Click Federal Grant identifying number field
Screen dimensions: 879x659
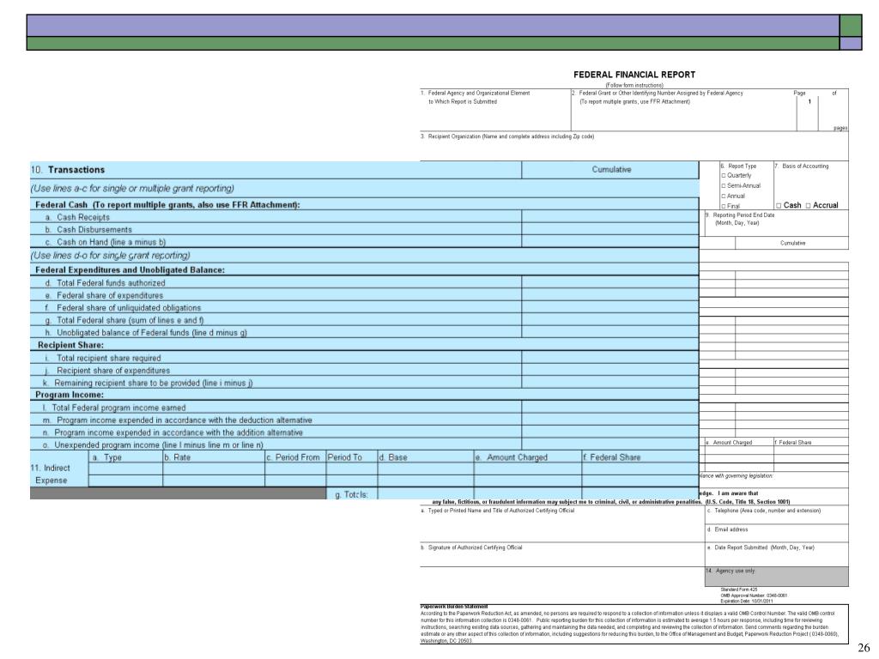(x=684, y=110)
